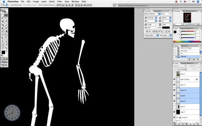
Task: Swap foreground and background colors icon
Action: (x=6, y=51)
